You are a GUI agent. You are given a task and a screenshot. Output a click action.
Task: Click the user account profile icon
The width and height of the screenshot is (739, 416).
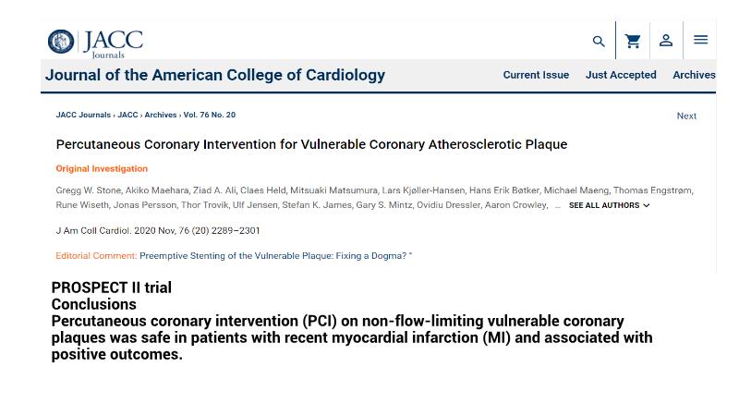pos(666,41)
